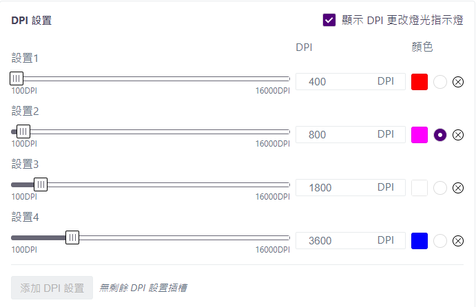This screenshot has height=307, width=476.
Task: Click the 400 DPI input field
Action: click(x=351, y=82)
